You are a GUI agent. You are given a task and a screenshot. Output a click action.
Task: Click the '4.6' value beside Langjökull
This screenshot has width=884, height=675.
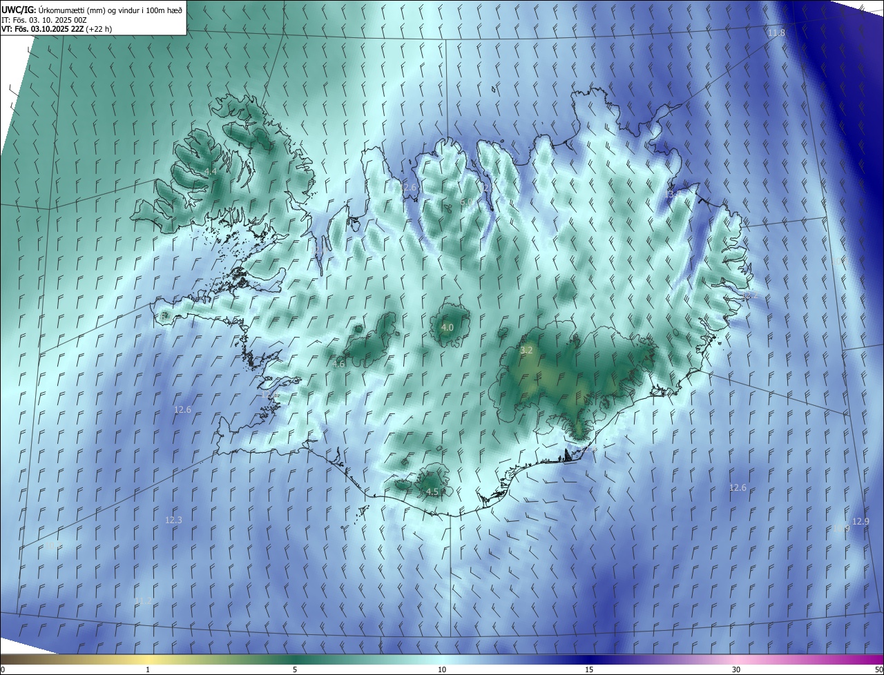point(338,364)
